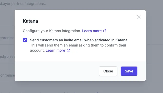Dismiss the Katana dialog with the X icon
This screenshot has width=163, height=93.
(x=139, y=17)
